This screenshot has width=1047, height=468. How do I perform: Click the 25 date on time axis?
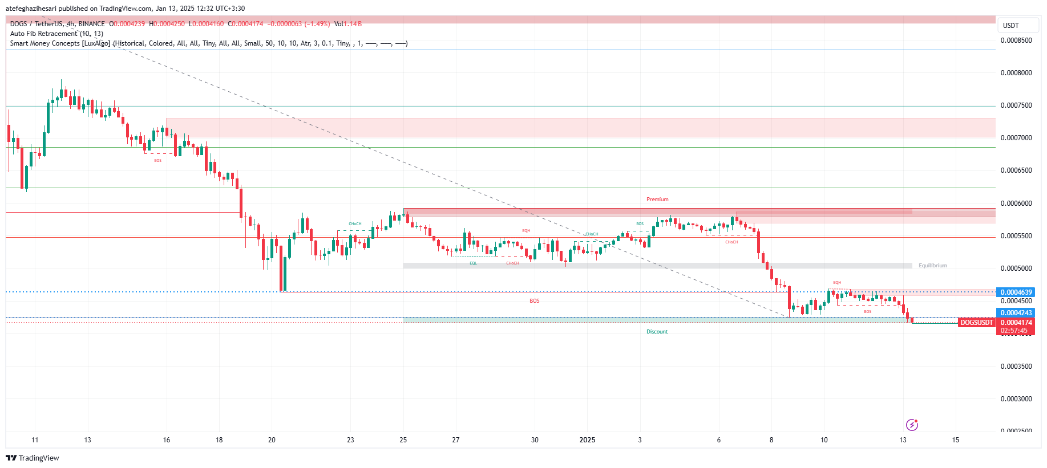pos(403,440)
